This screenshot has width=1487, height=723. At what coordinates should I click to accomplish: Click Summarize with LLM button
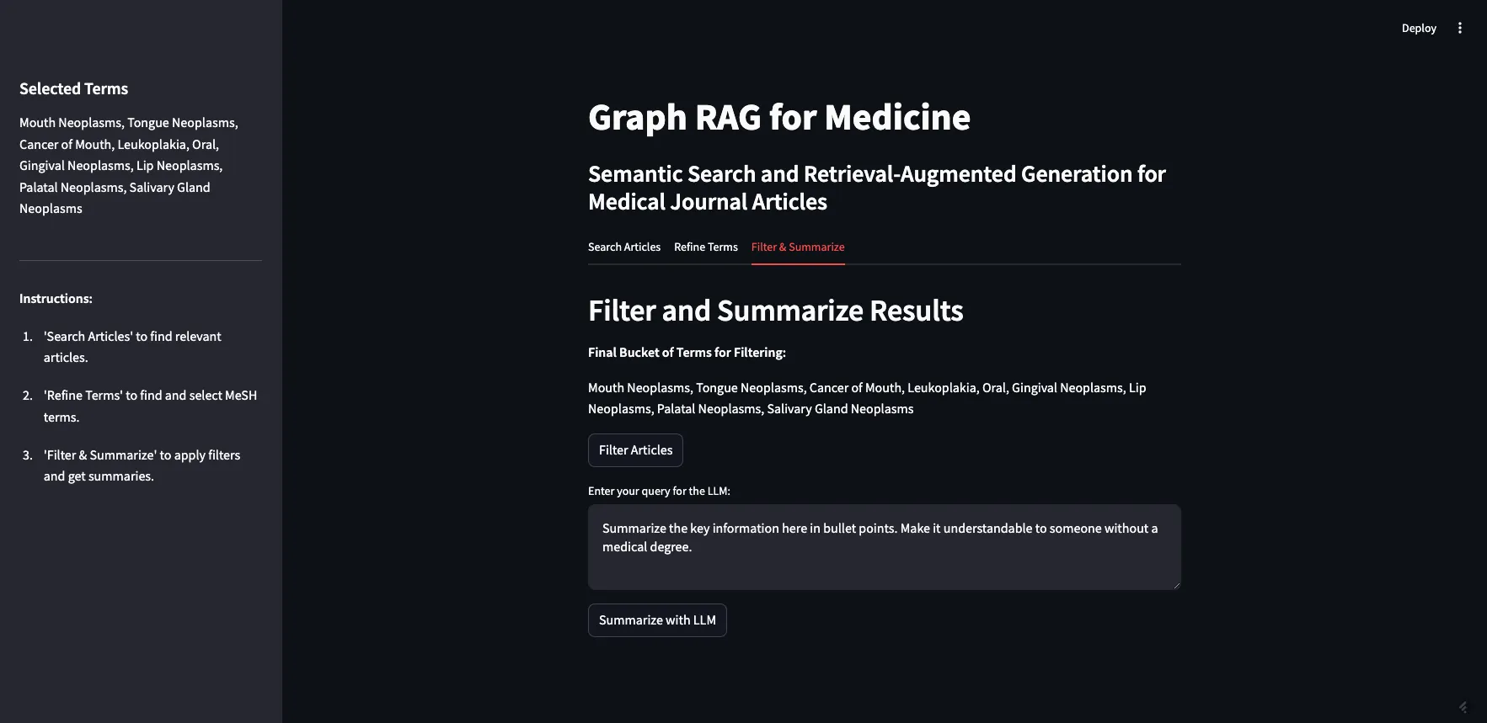657,620
